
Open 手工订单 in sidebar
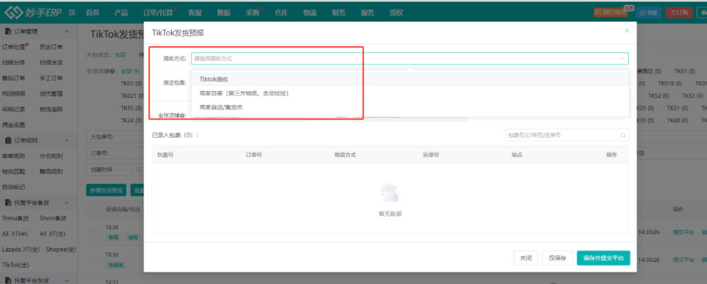click(x=51, y=79)
